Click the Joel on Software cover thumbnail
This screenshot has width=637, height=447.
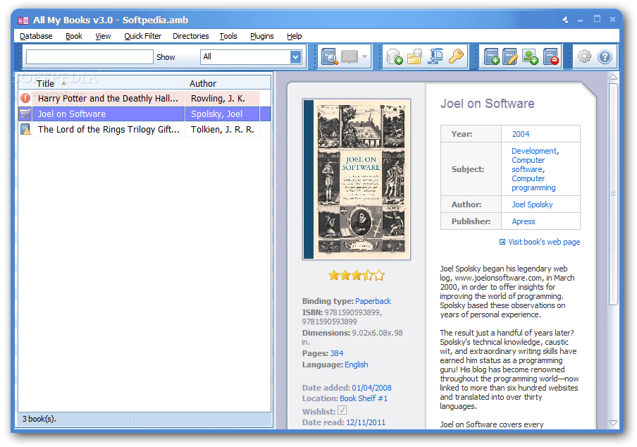point(357,179)
